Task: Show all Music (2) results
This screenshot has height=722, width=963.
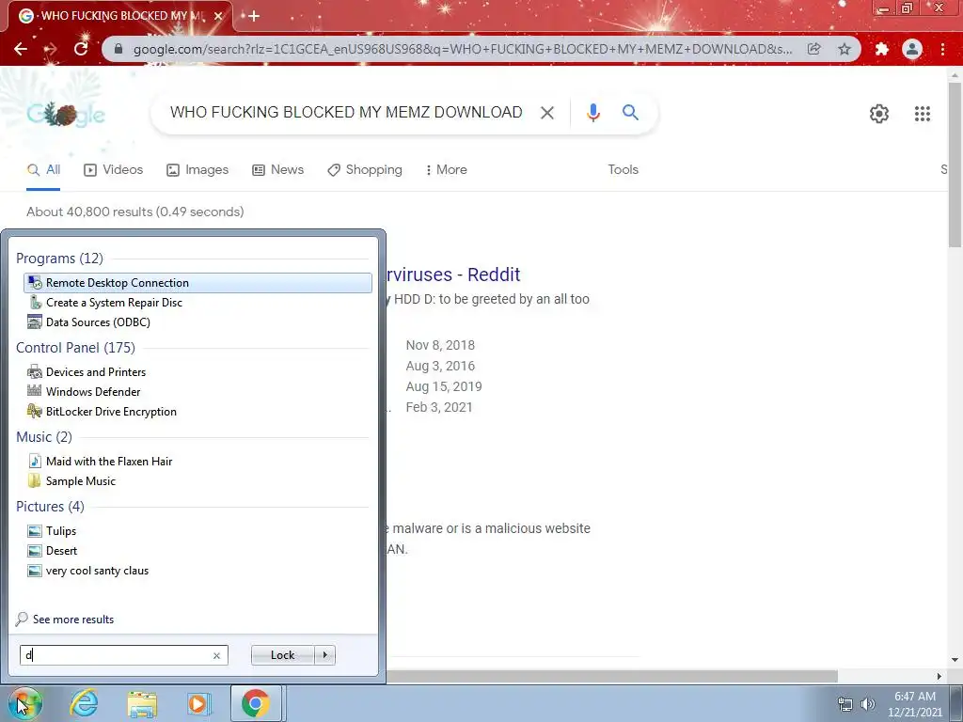Action: [44, 437]
